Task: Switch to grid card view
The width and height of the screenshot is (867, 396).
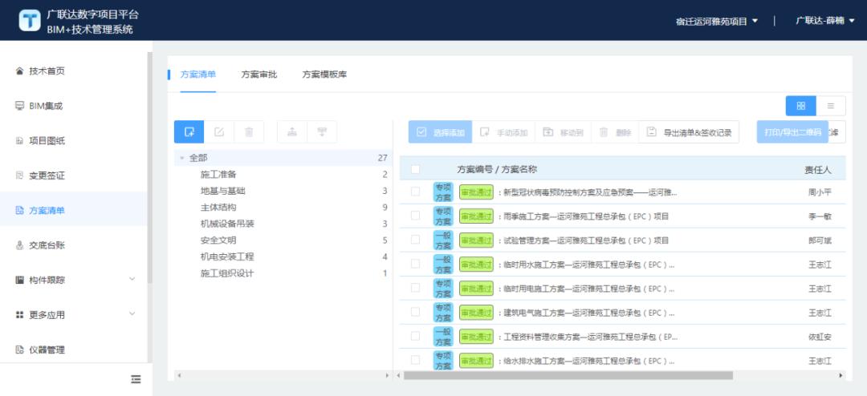Action: 800,106
